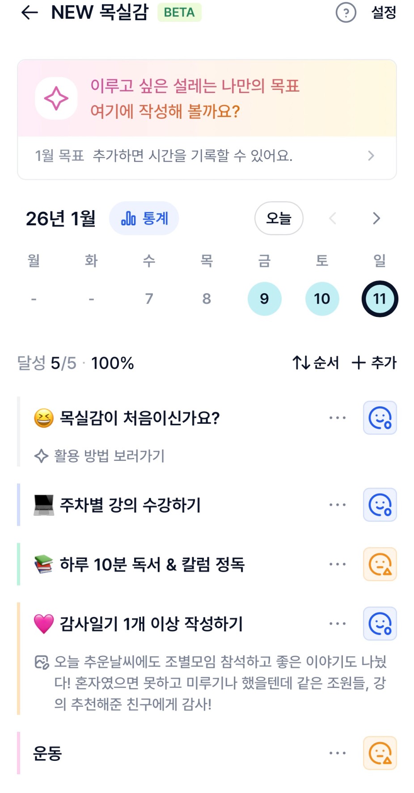Go to previous week arrow
Image resolution: width=414 pixels, height=793 pixels.
333,219
